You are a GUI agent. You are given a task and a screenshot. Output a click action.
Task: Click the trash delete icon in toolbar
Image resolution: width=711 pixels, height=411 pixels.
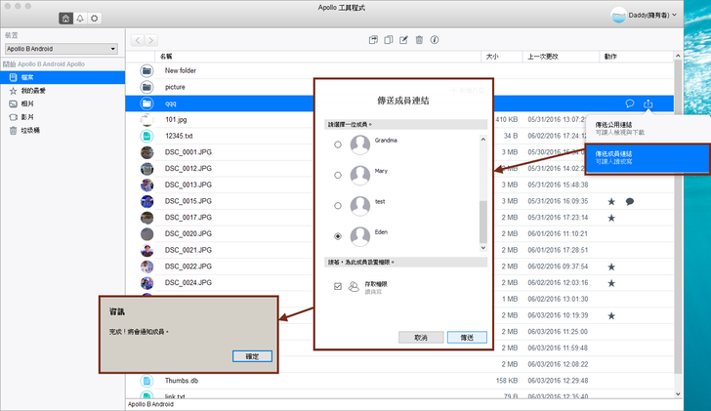[x=419, y=40]
